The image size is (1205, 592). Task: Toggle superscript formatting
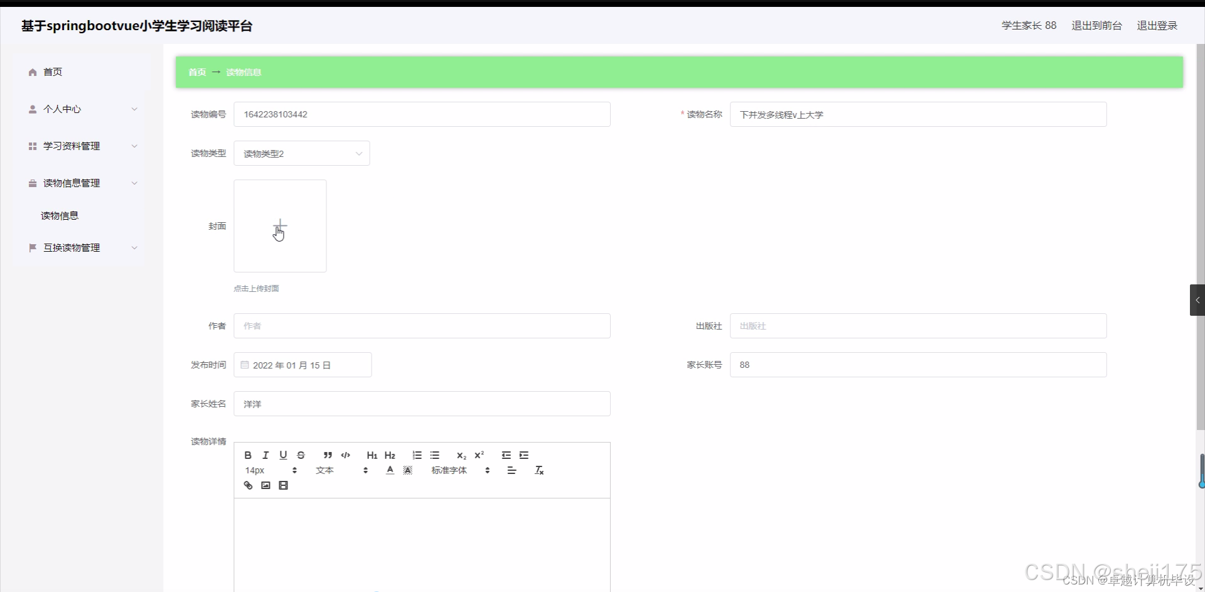(x=479, y=455)
